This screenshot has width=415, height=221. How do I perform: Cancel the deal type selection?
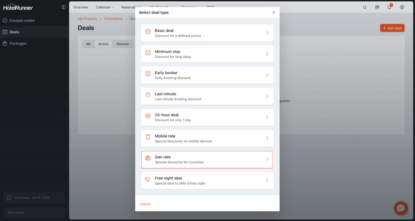(145, 204)
